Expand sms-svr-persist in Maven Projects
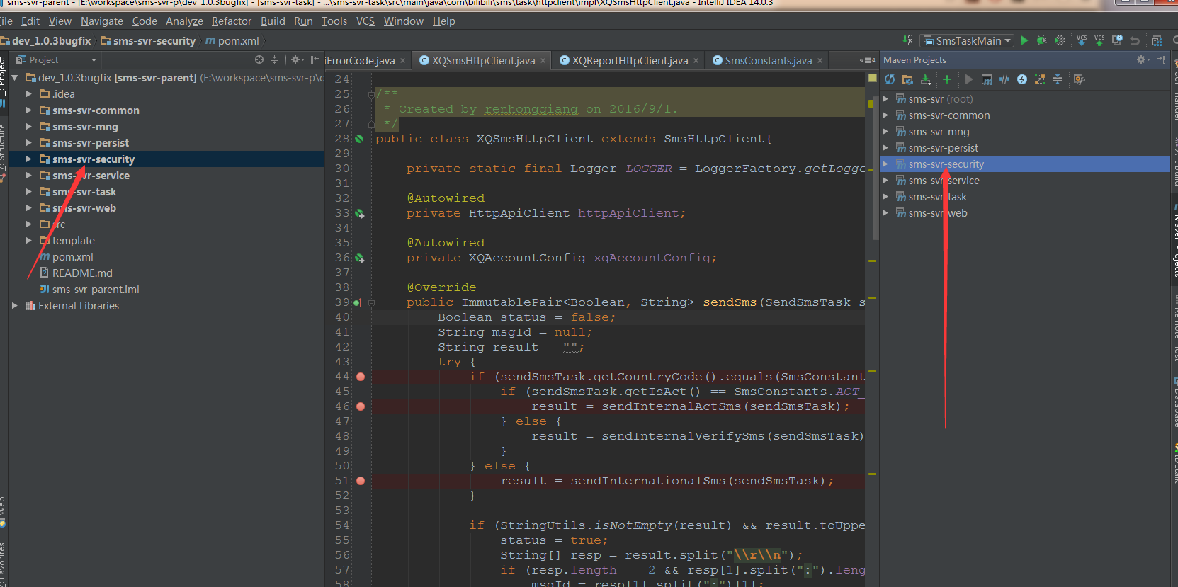Viewport: 1178px width, 587px height. click(885, 148)
